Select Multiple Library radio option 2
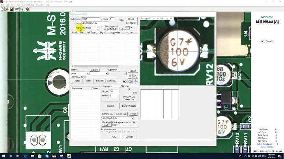The image size is (284, 159). (107, 132)
